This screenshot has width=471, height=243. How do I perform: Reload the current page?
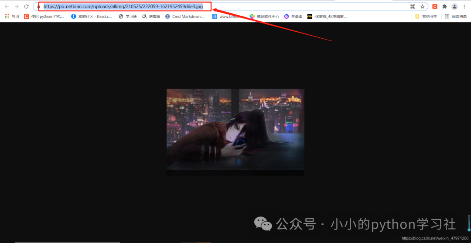[x=27, y=6]
